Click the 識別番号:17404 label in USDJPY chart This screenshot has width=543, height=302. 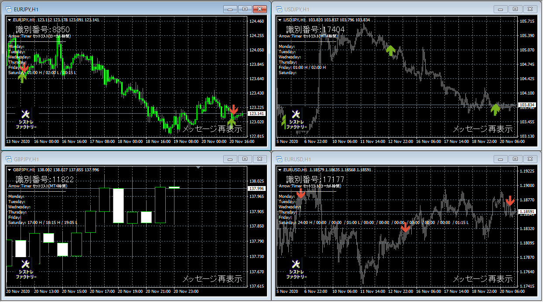(x=315, y=30)
